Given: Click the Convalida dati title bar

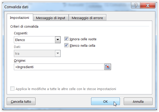Looking at the screenshot, I should coord(67,7).
